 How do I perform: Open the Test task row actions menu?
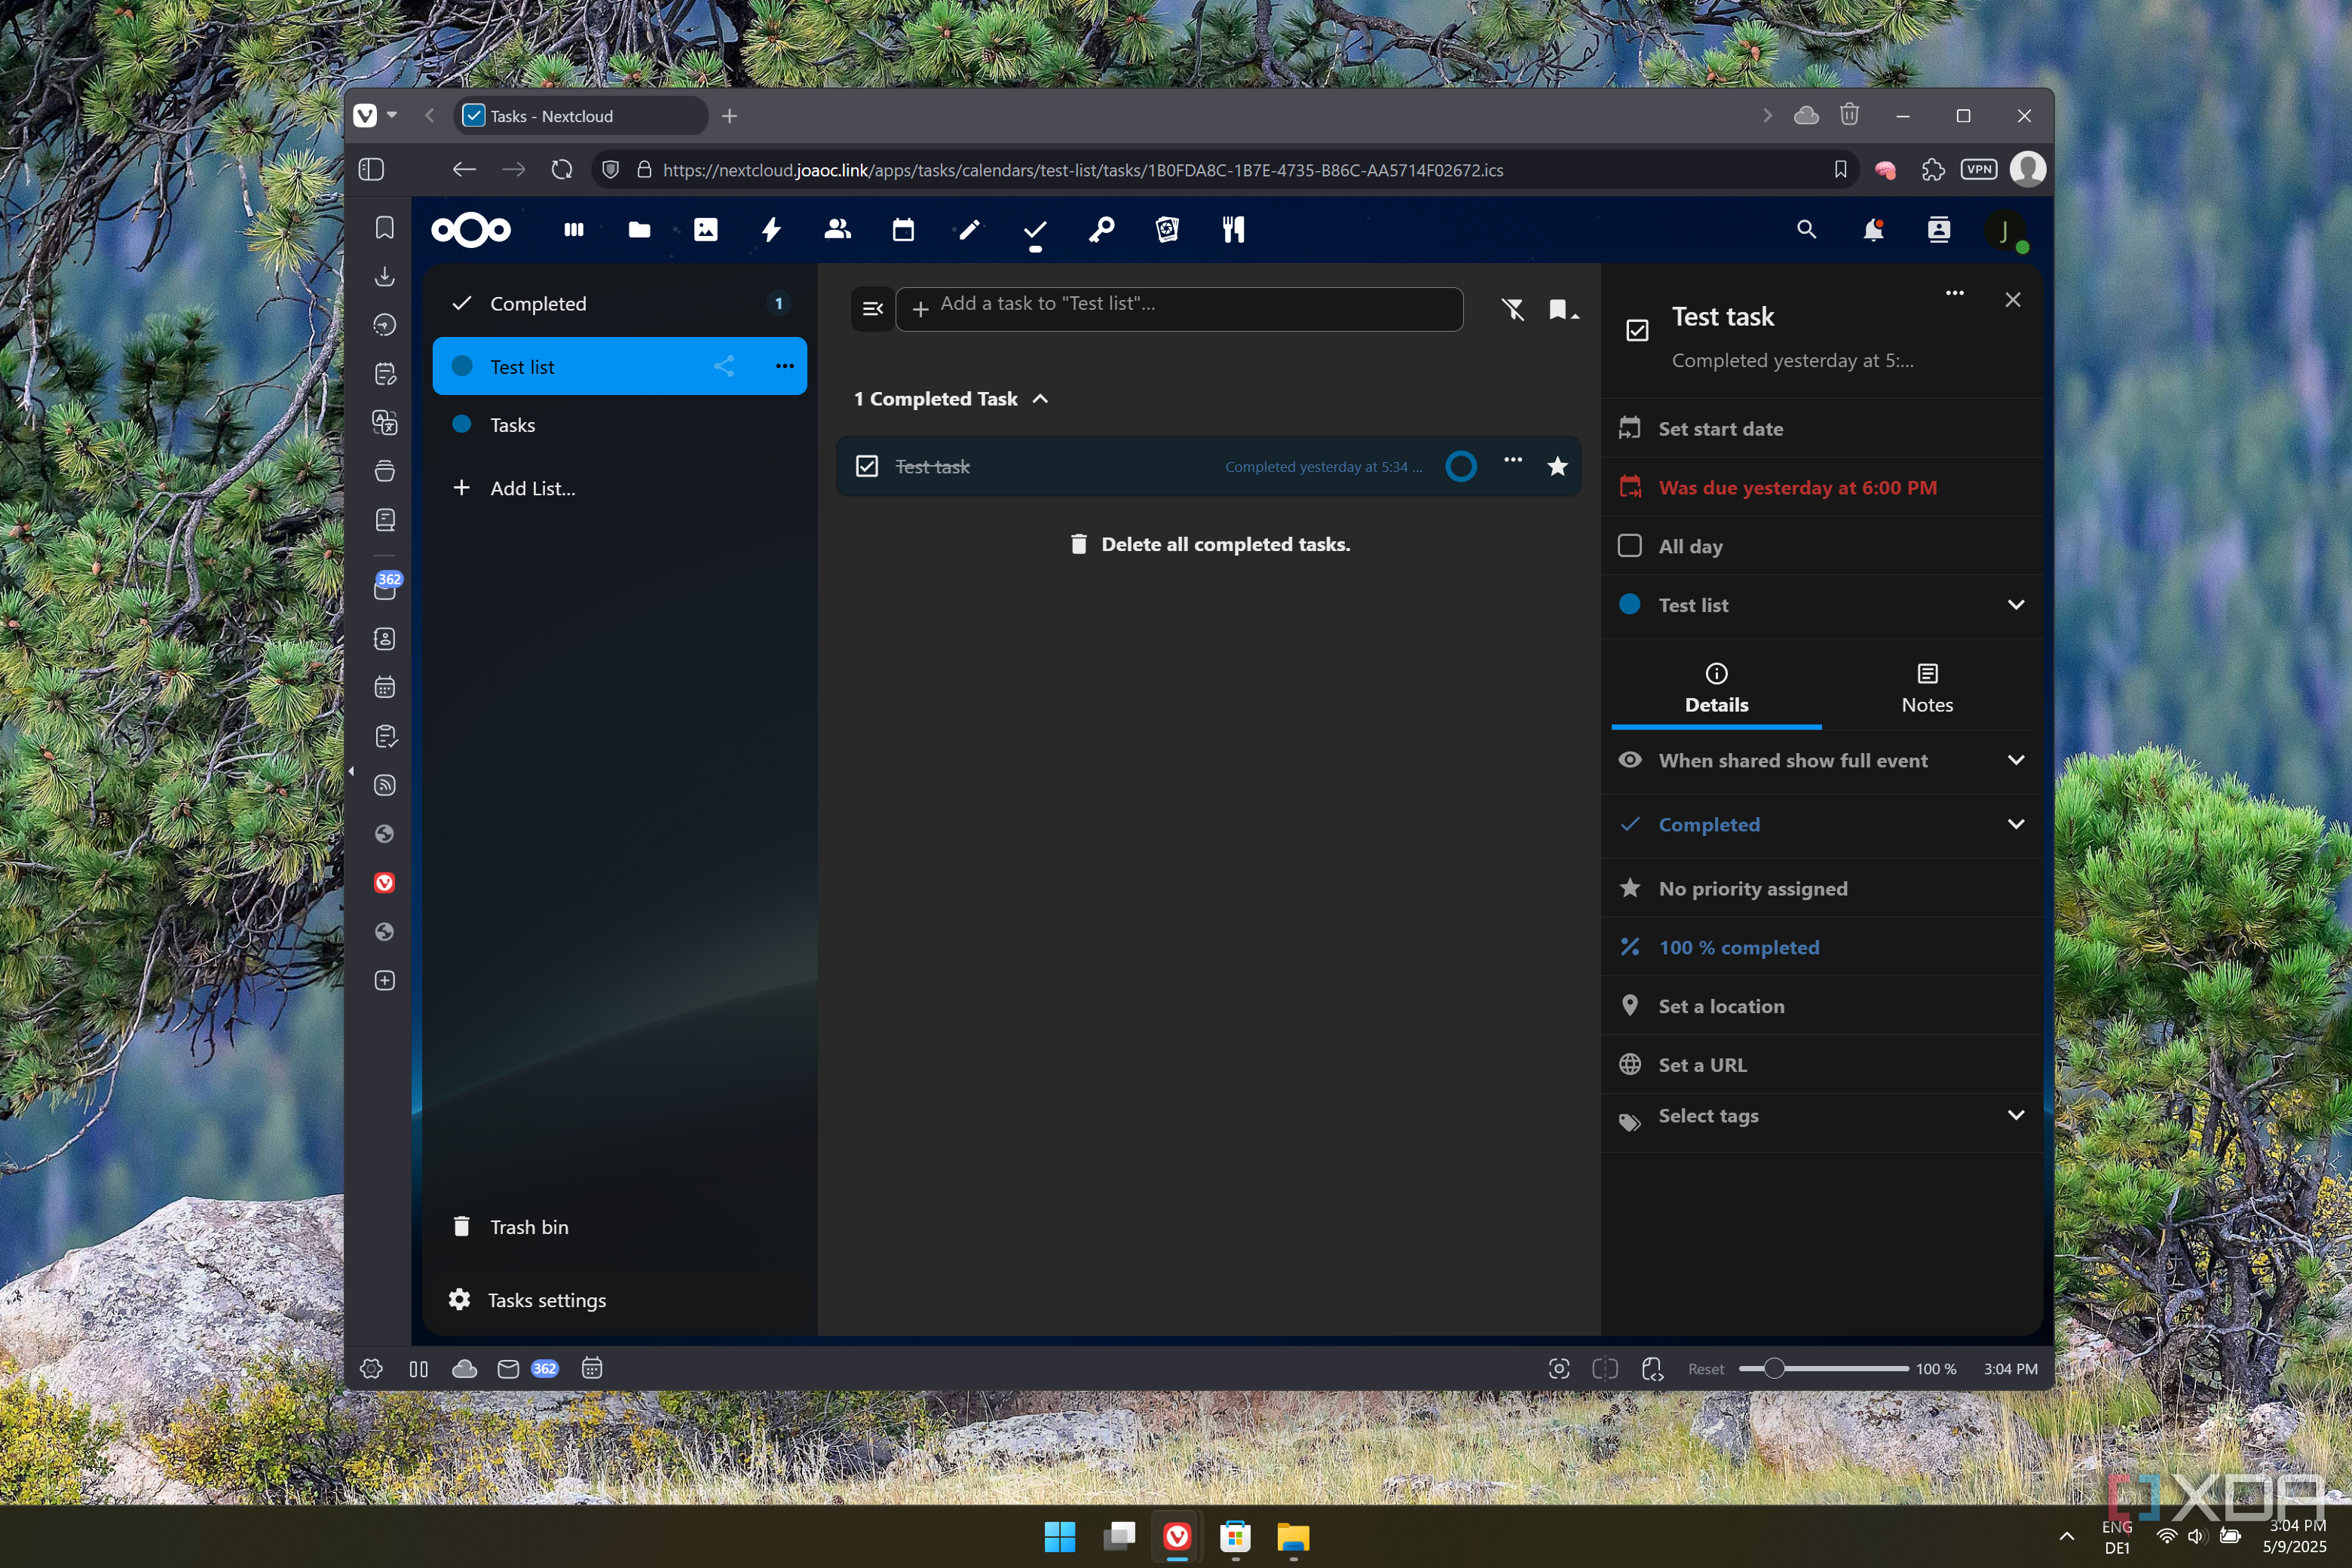click(1513, 460)
